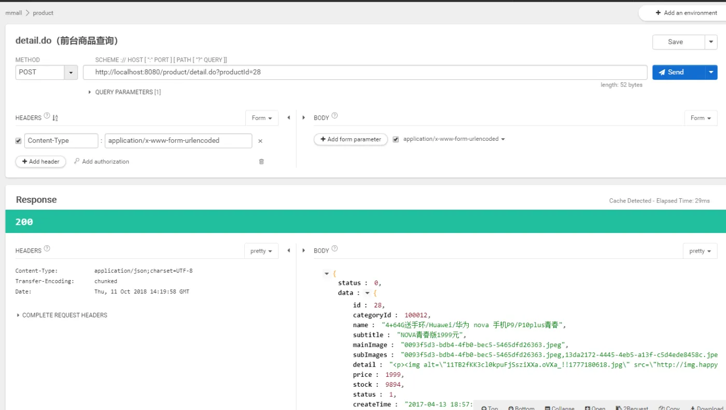The height and width of the screenshot is (410, 726).
Task: Click Add header button
Action: [41, 162]
